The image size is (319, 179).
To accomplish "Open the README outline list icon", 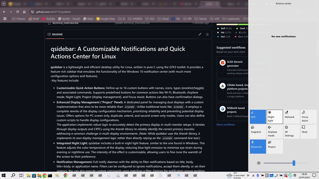I will (x=207, y=34).
